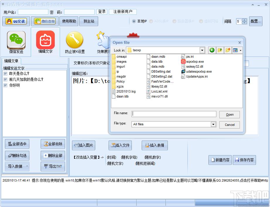
Task: Uncheck the 昨天是你么? message
Action: click(x=5, y=74)
